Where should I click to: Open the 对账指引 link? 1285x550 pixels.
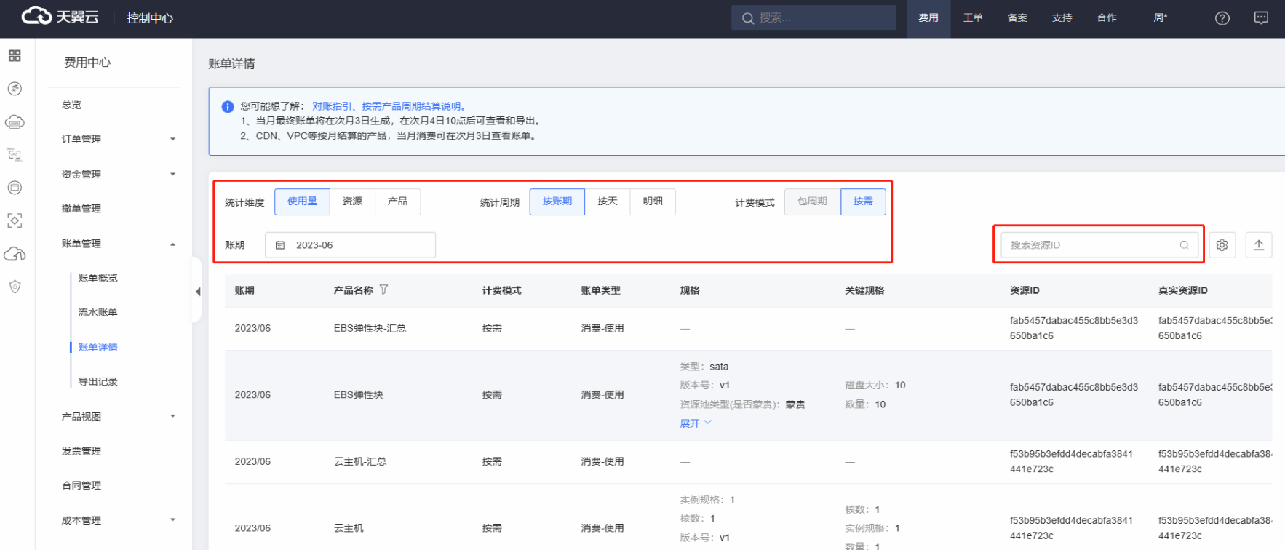click(332, 106)
